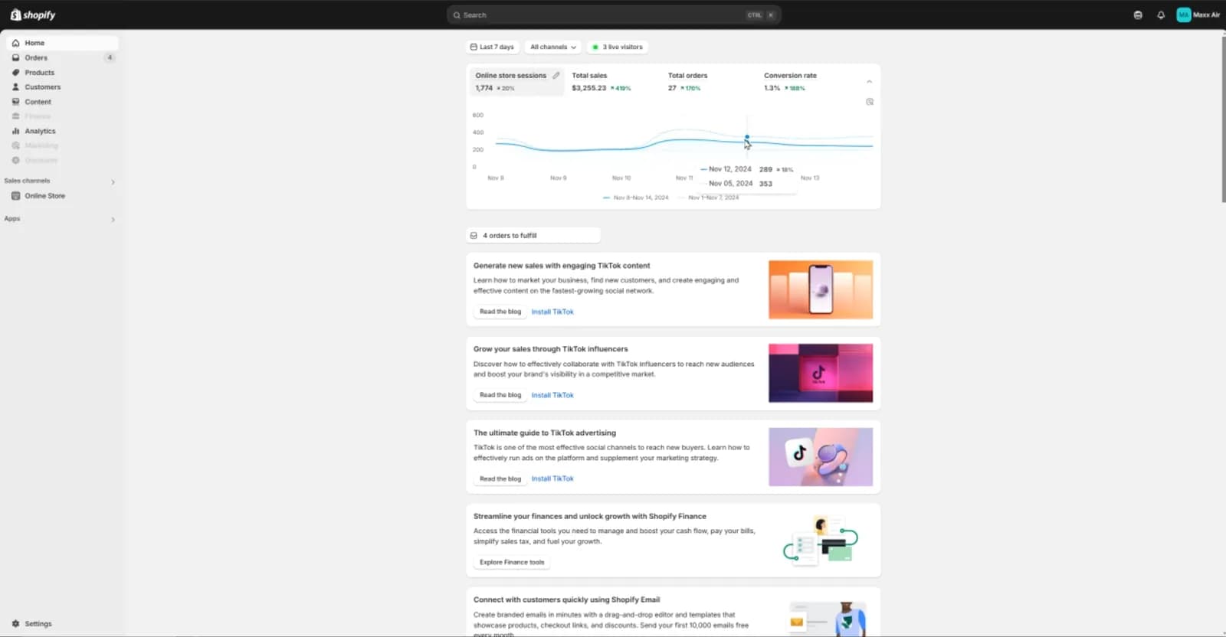Click the Online Store icon in the sidebar
The height and width of the screenshot is (637, 1226).
point(16,196)
